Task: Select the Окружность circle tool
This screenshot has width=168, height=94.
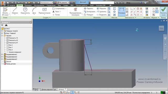Action: point(25,11)
